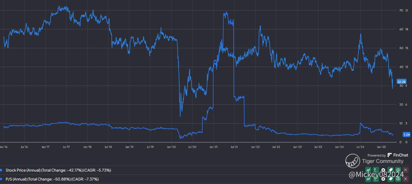The height and width of the screenshot is (184, 412).
Task: Change chart type for the Stock Price series
Action: point(368,170)
